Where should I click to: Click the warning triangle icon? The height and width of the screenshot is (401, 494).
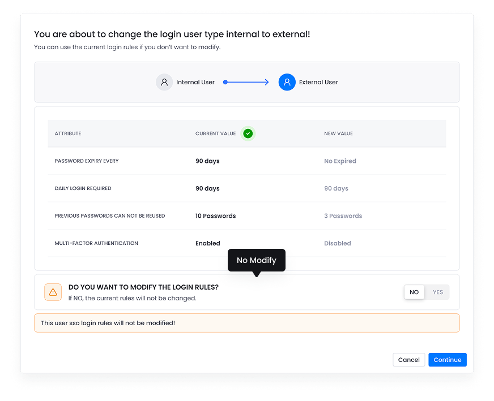tap(53, 292)
